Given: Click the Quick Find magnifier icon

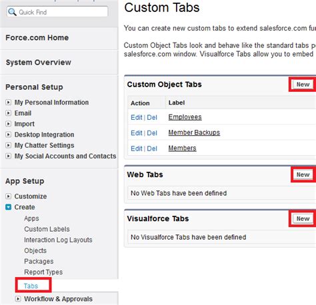Looking at the screenshot, I should tap(12, 12).
